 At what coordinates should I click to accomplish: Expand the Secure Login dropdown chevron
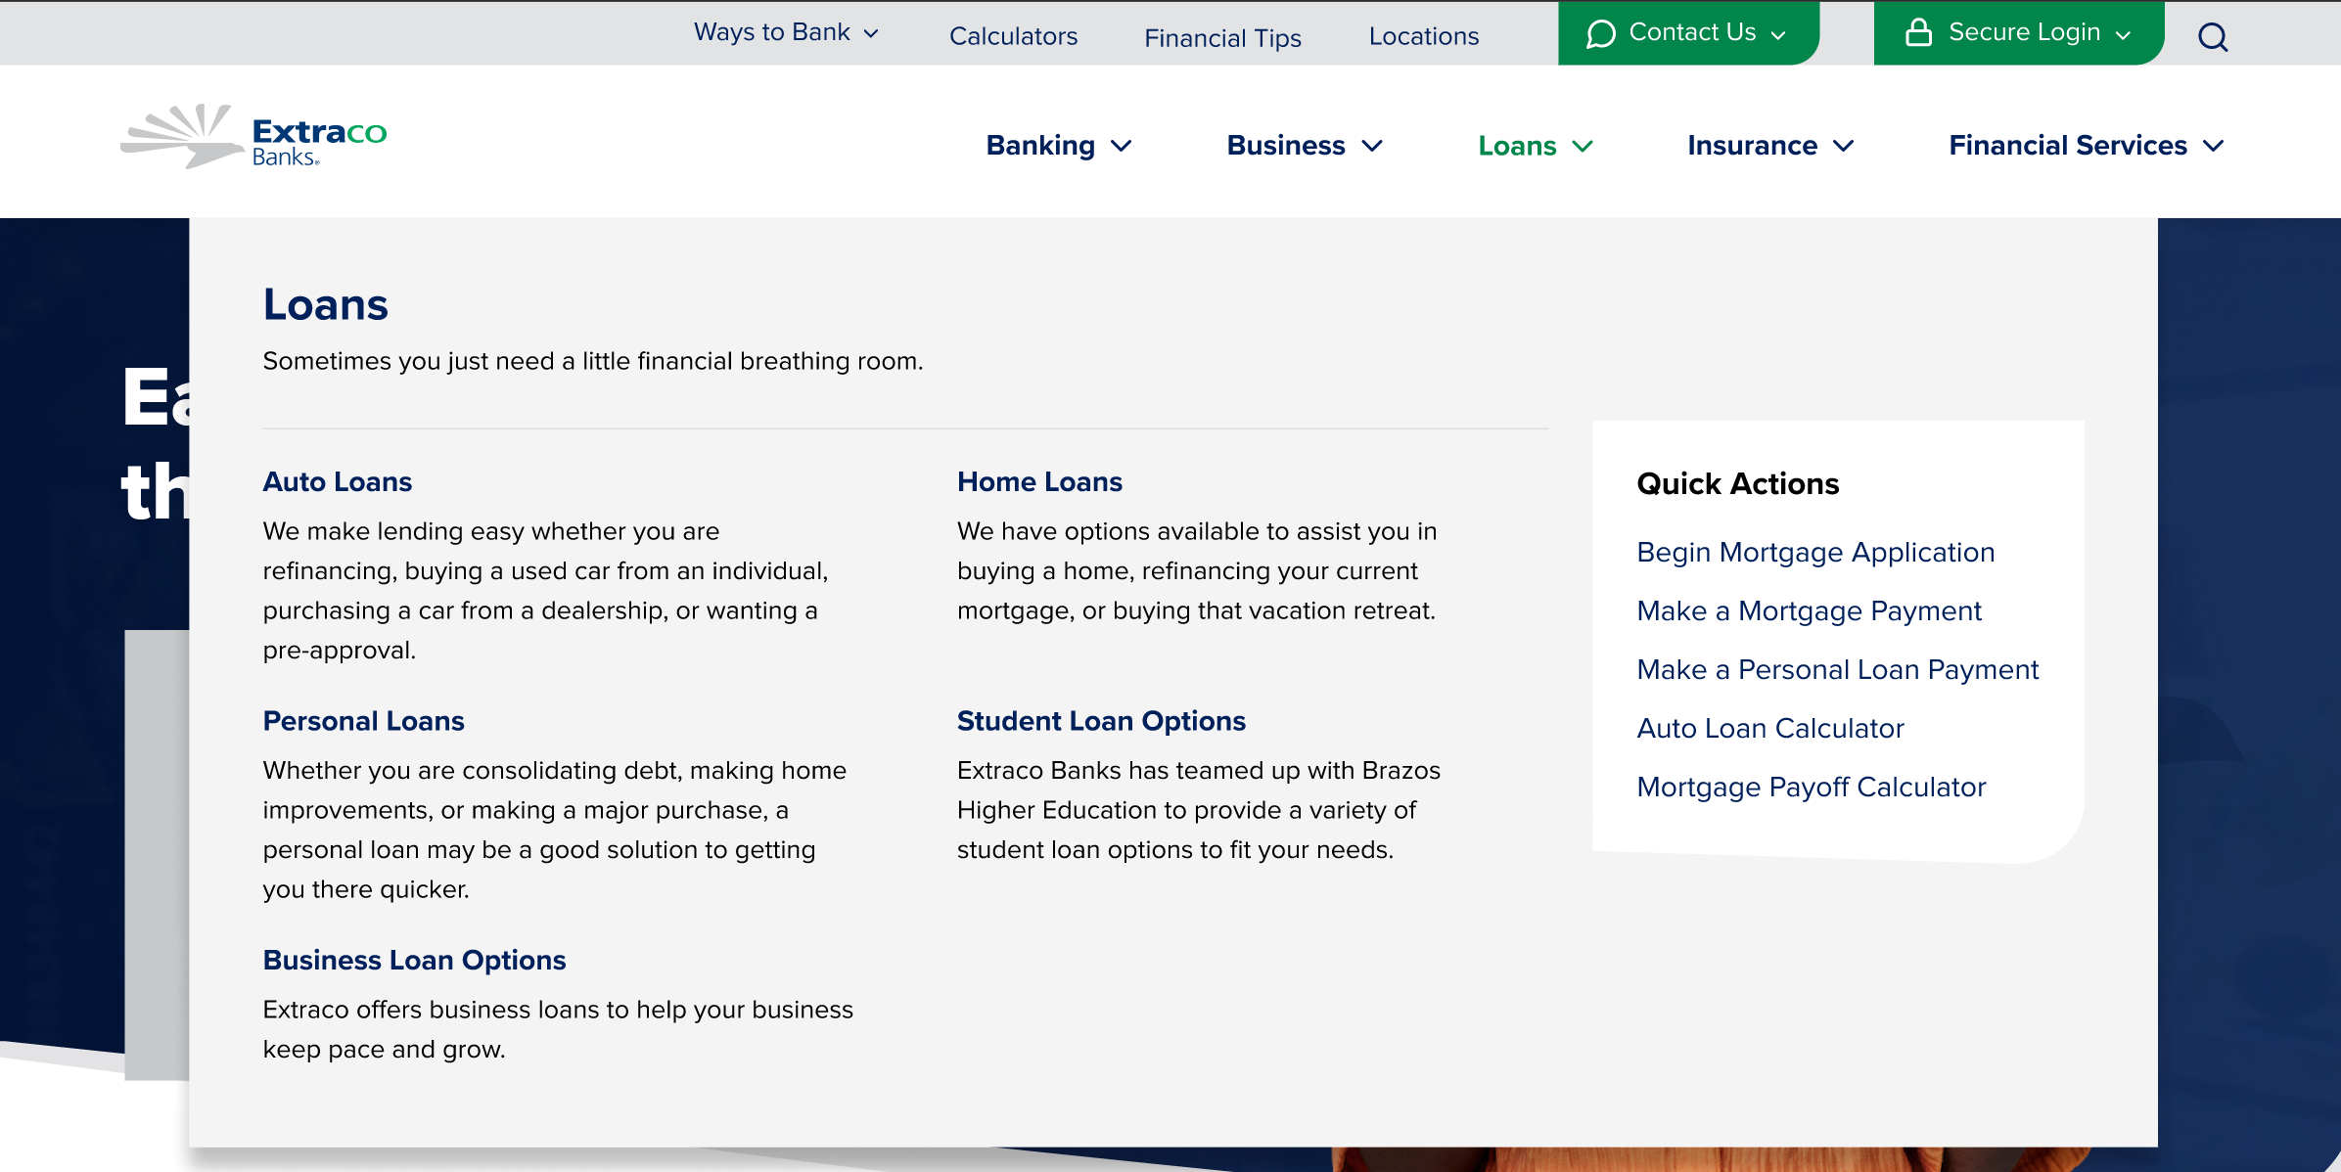pos(2123,35)
